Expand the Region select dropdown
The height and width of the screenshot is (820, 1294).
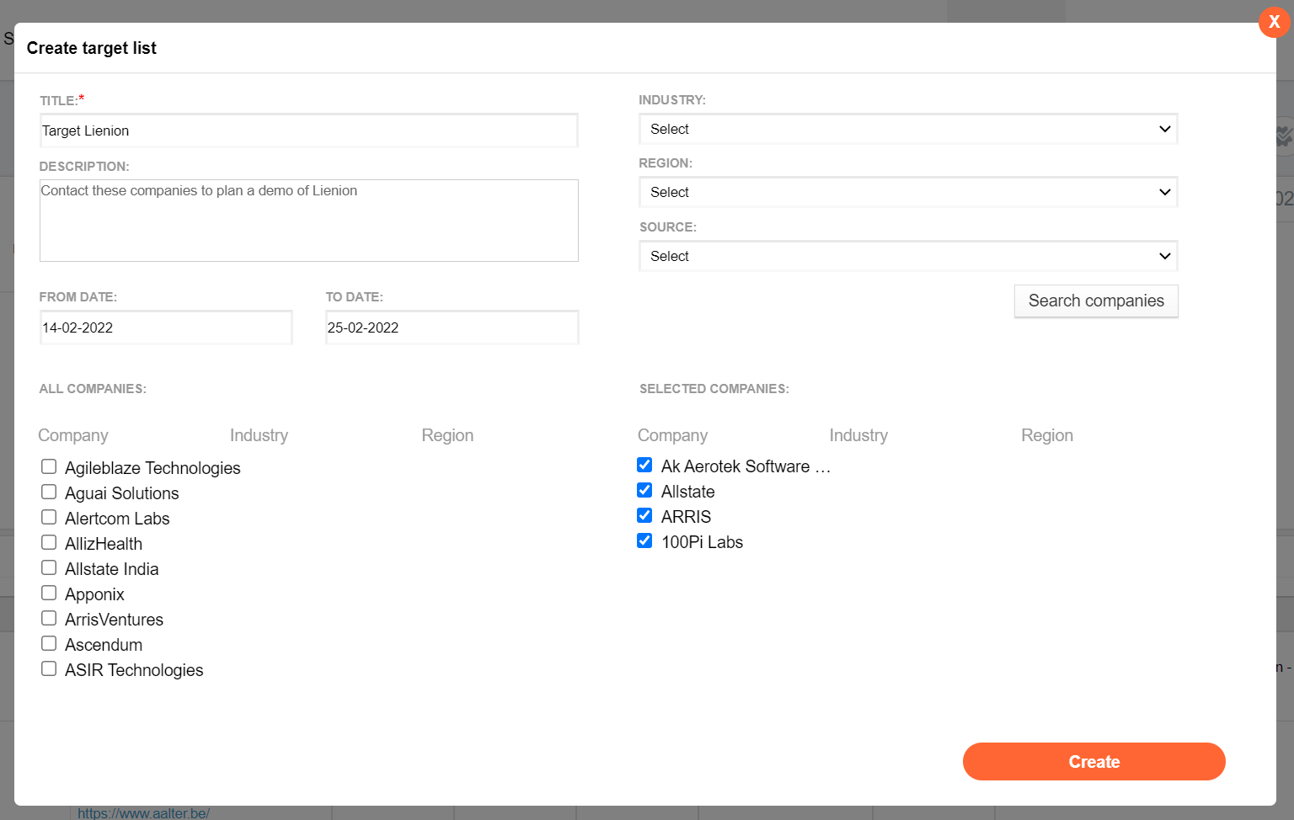click(x=907, y=192)
